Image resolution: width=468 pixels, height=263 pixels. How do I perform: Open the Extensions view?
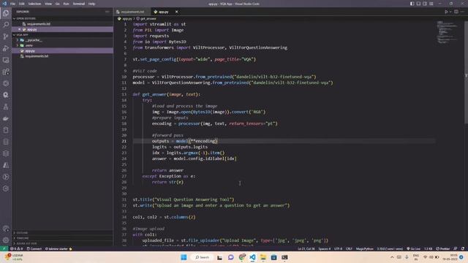[x=6, y=72]
